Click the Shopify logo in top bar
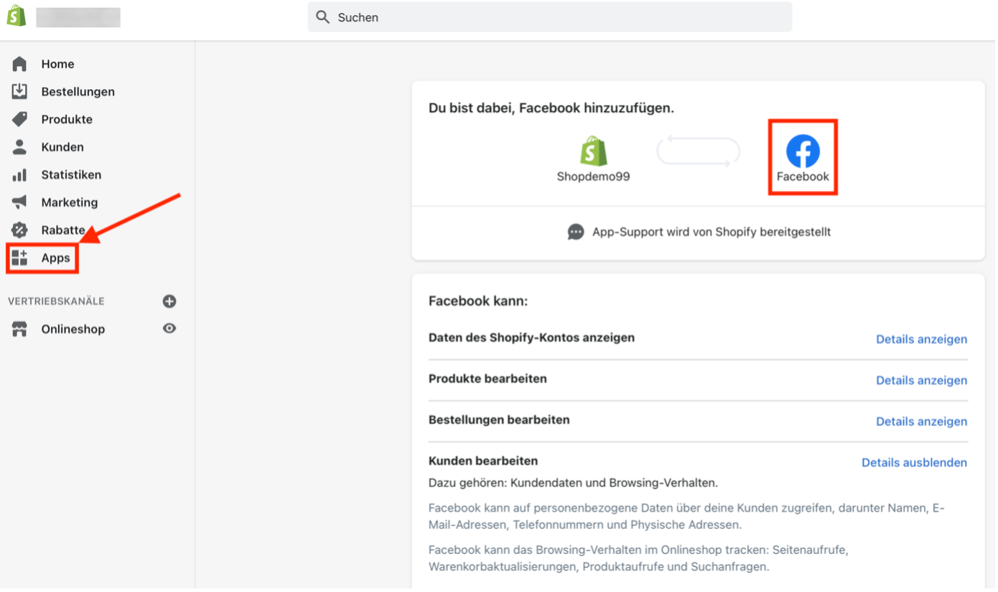998x592 pixels. [17, 17]
